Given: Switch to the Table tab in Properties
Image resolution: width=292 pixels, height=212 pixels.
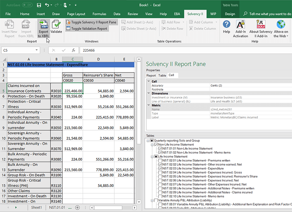Looking at the screenshot, I should coord(162,76).
